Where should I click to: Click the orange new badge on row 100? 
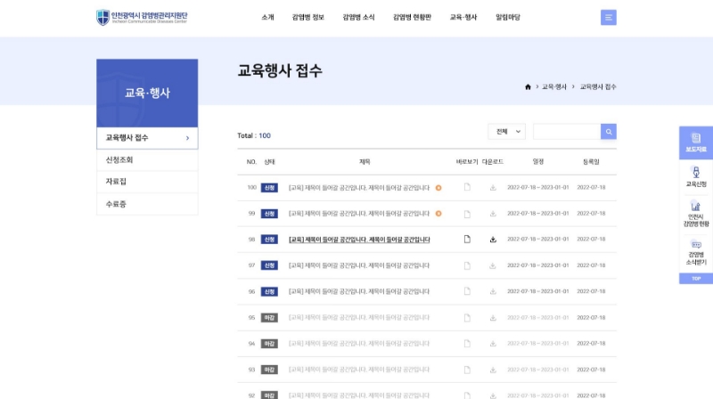click(x=438, y=188)
